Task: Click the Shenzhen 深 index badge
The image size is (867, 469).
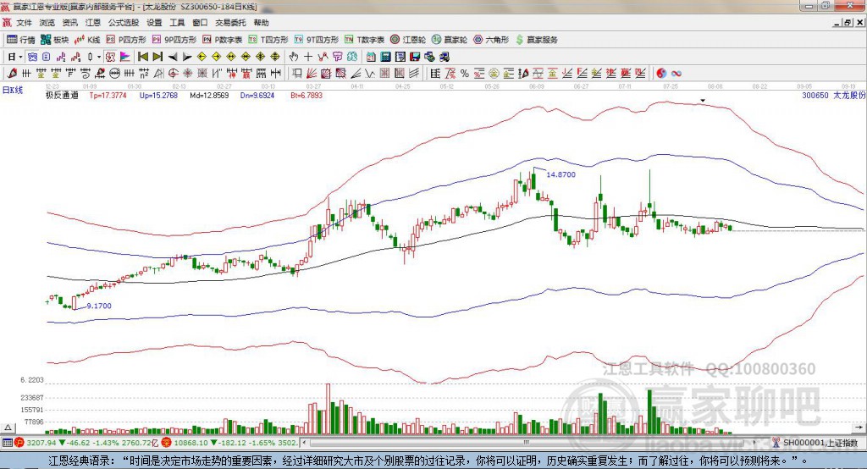Action: coord(167,443)
